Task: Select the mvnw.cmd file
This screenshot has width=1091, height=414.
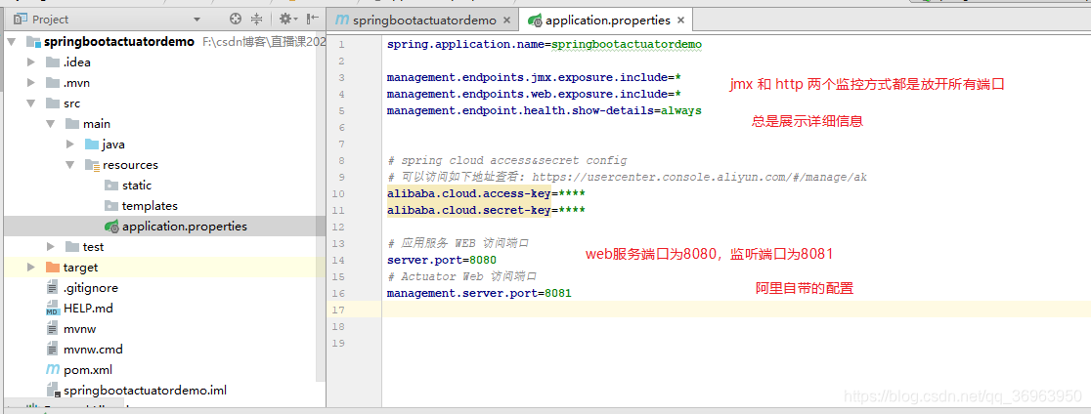Action: [x=93, y=350]
